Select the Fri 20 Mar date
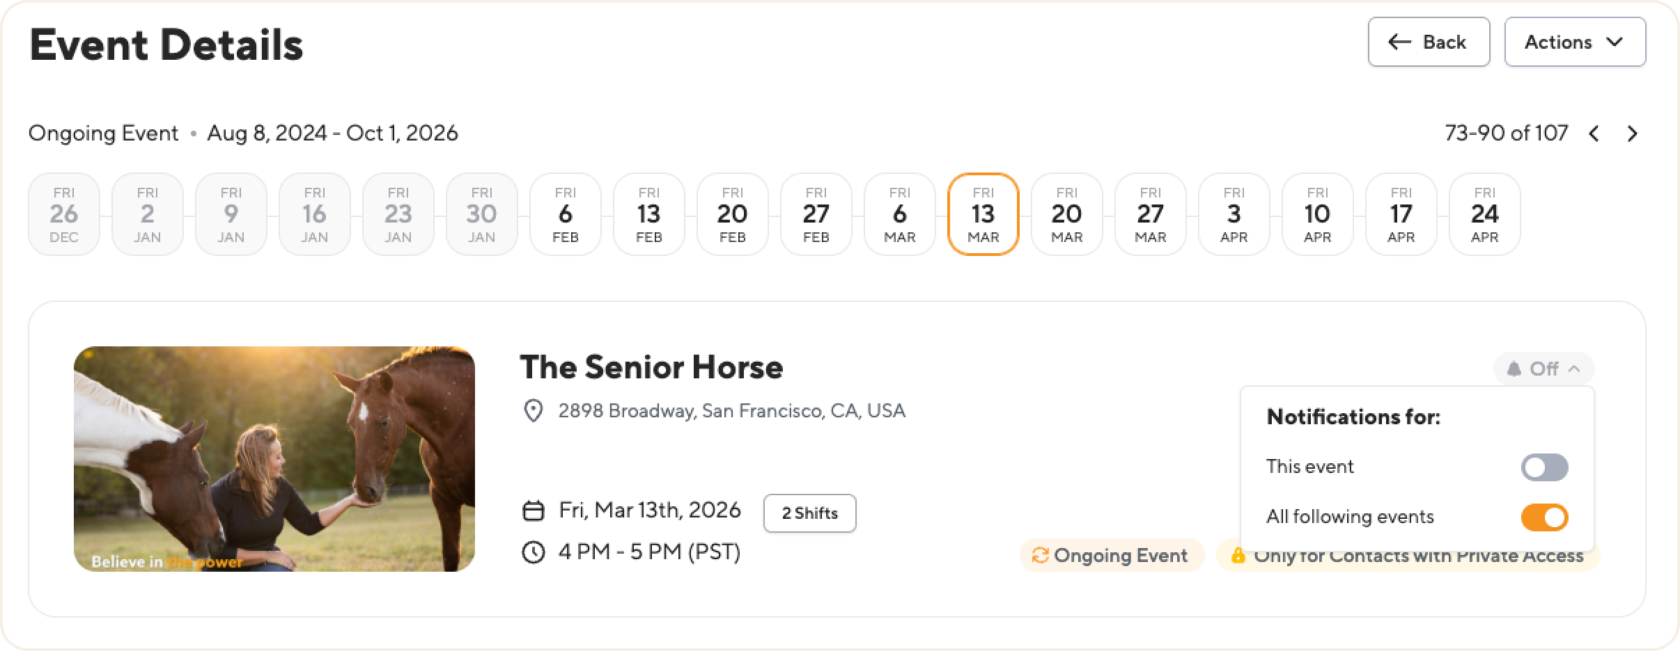 1066,214
